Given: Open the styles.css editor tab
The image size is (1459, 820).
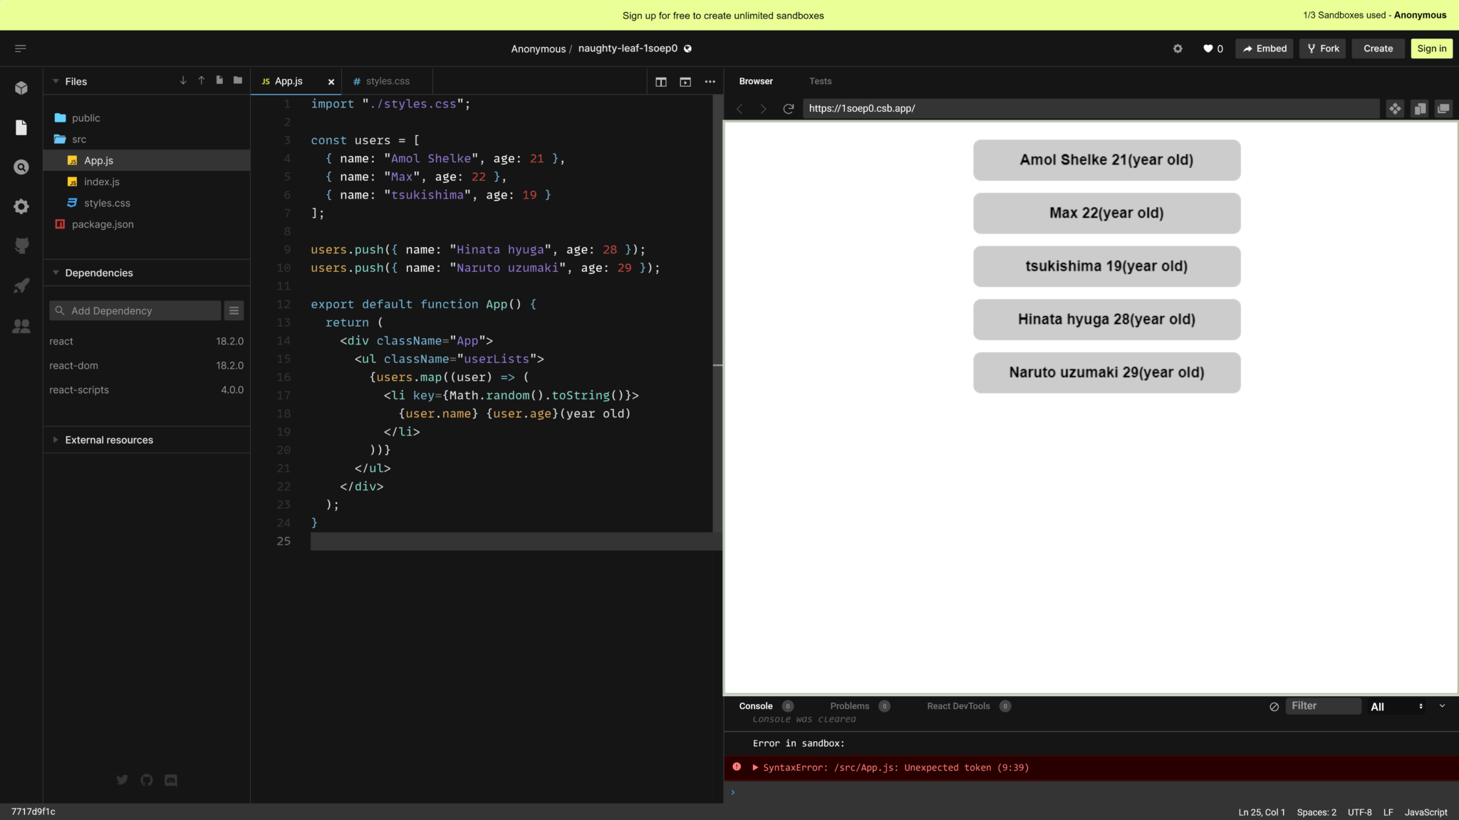Looking at the screenshot, I should tap(387, 80).
